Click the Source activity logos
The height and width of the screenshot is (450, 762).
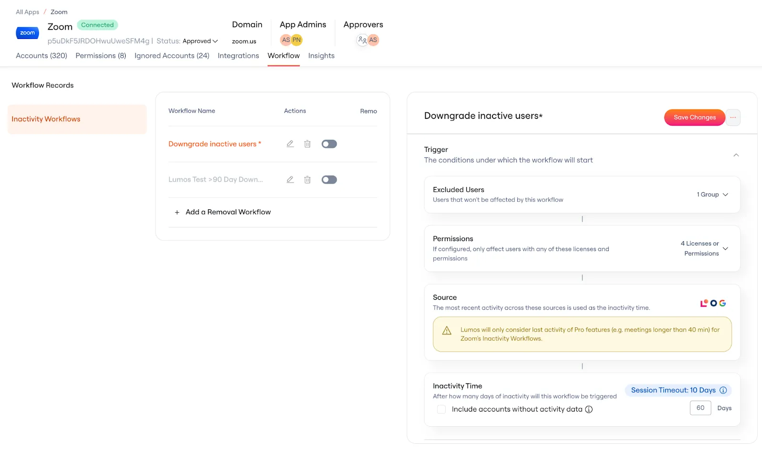coord(713,303)
